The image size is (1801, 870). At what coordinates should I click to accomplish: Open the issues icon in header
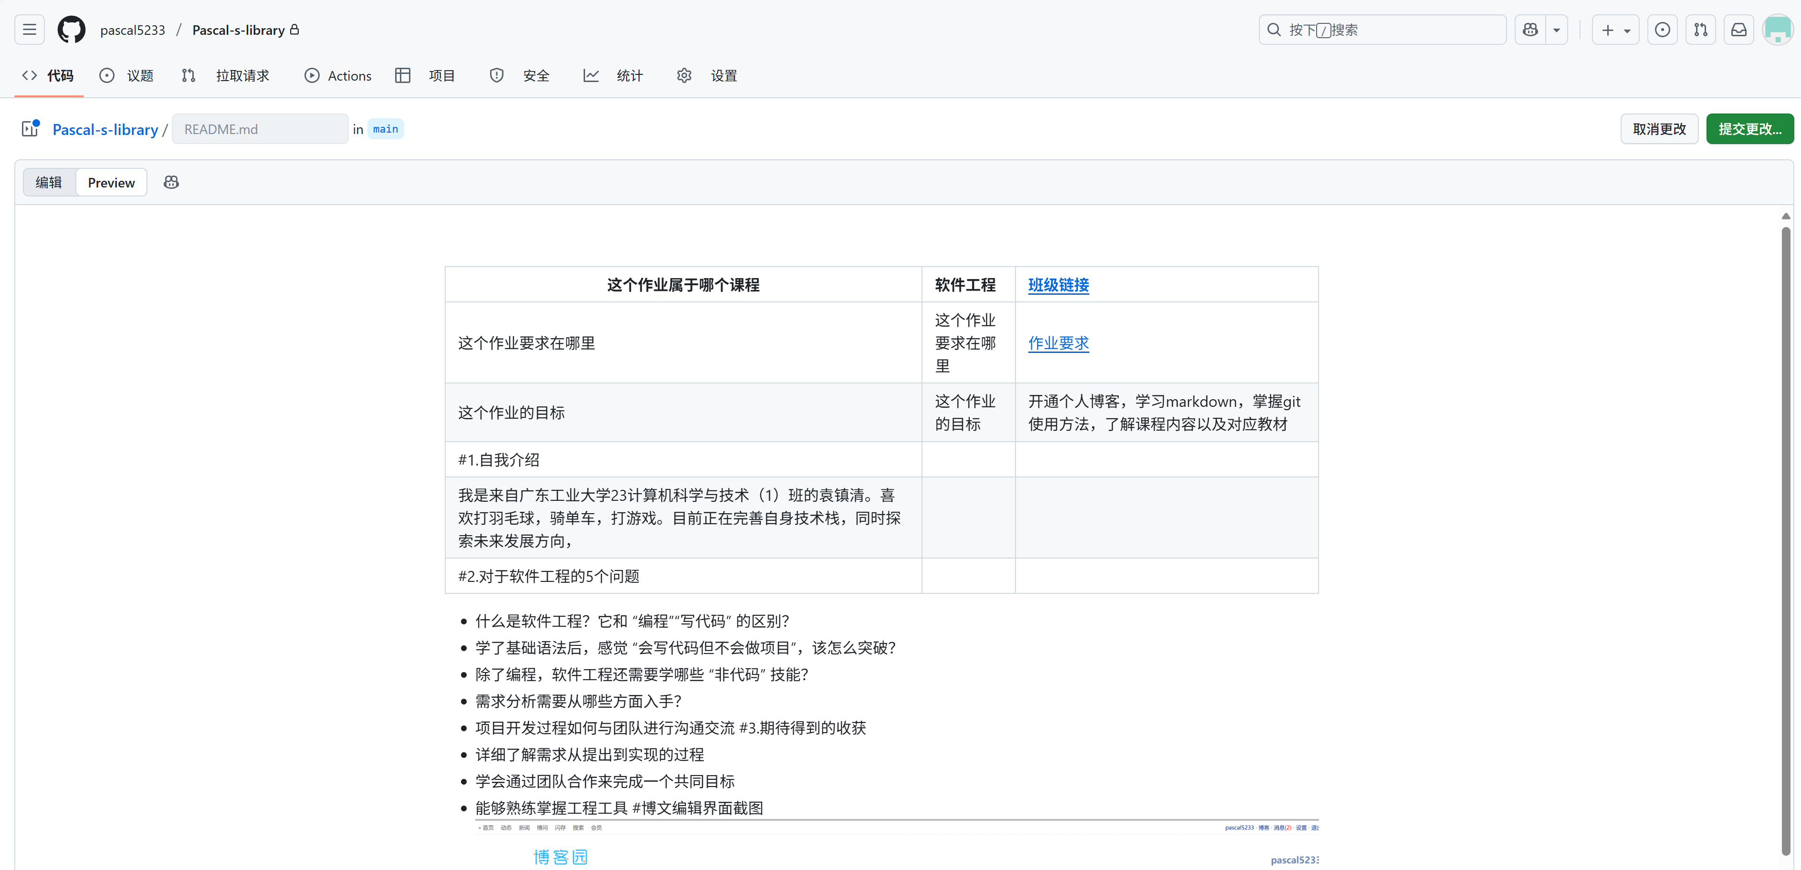[1663, 30]
